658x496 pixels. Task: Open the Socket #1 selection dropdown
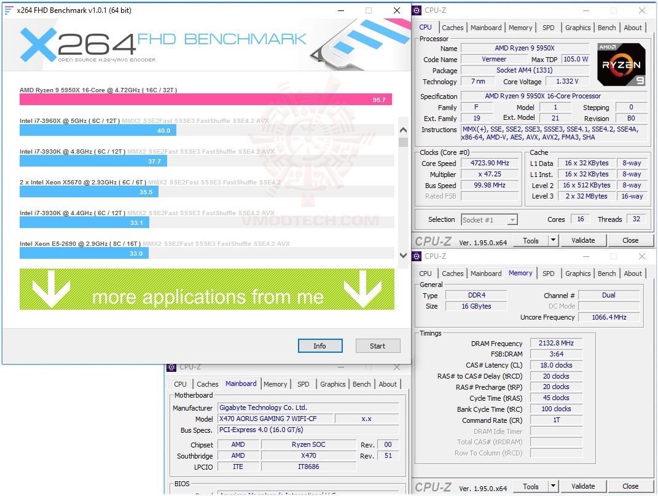click(512, 219)
